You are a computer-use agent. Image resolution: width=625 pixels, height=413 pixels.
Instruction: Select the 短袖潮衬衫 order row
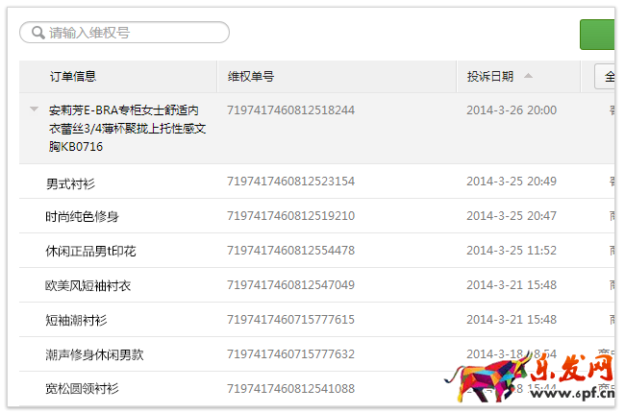pos(76,320)
